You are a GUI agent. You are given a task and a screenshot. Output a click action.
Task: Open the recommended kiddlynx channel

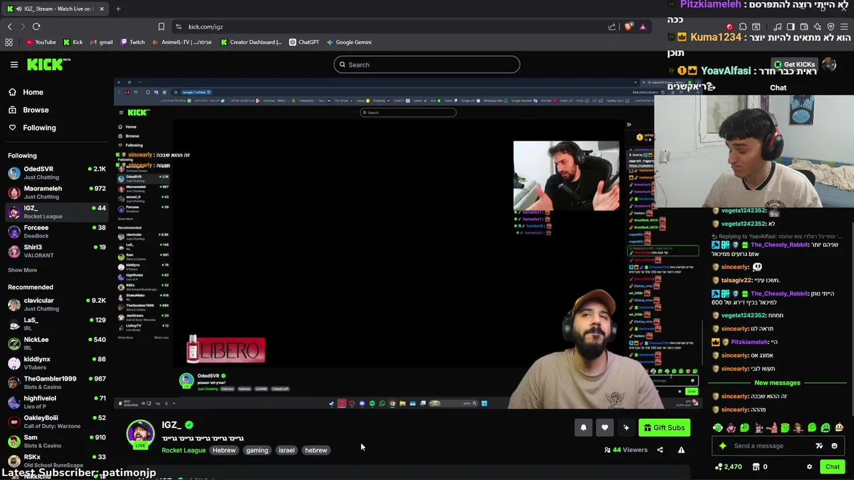(57, 363)
